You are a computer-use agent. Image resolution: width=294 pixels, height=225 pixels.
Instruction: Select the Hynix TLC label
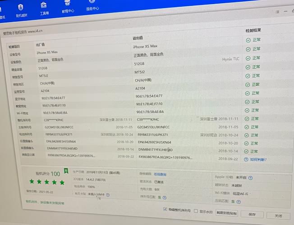click(230, 59)
